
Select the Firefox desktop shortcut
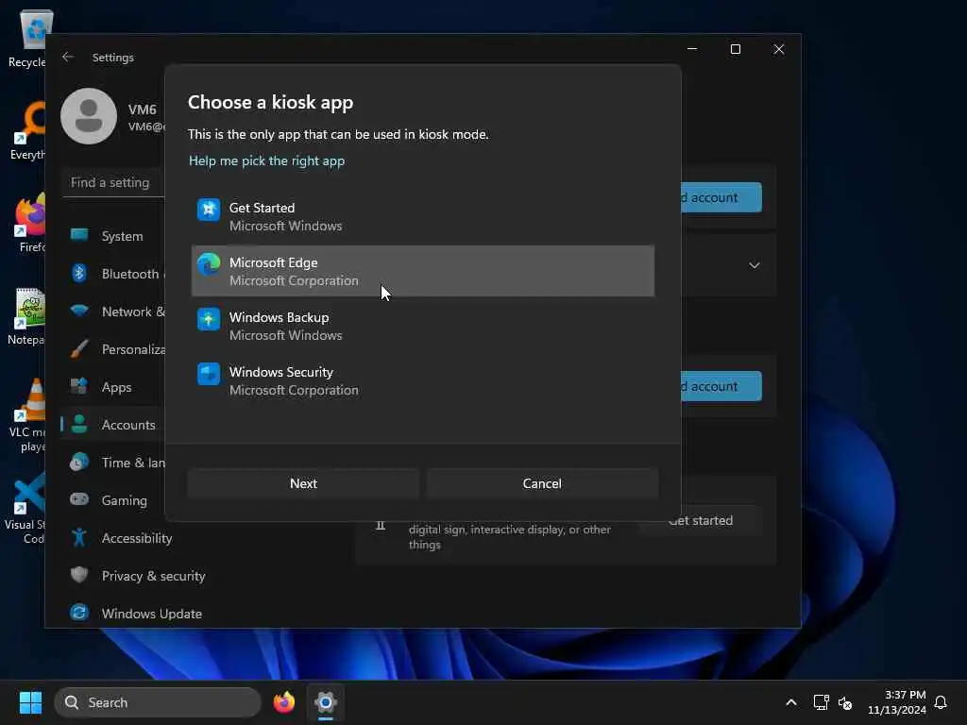pyautogui.click(x=29, y=223)
